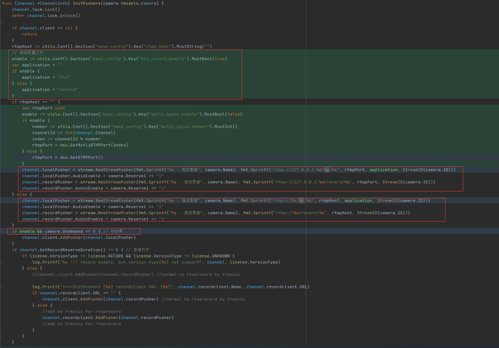Viewport: 499px width, 348px height.
Task: Place cursor on rtmpPort = dss.GetRTMPPort() line
Action: click(x=67, y=157)
